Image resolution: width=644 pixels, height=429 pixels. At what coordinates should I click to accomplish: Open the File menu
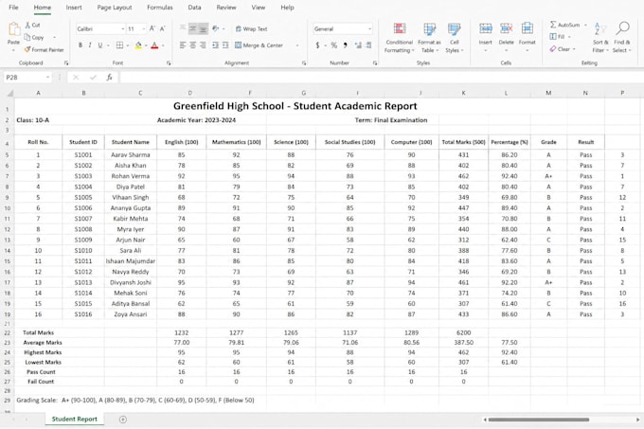13,8
